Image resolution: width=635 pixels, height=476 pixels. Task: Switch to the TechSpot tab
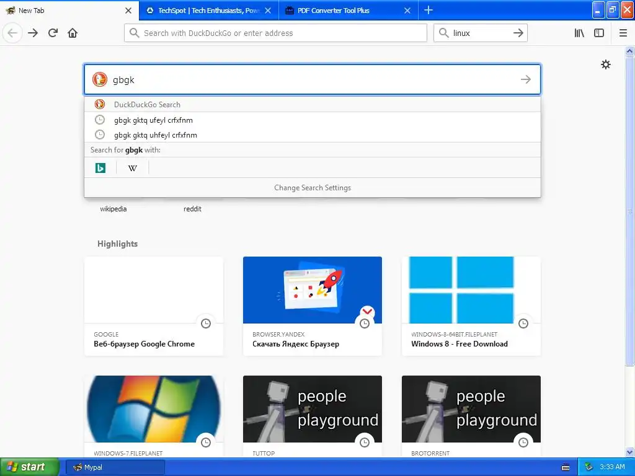coord(208,11)
